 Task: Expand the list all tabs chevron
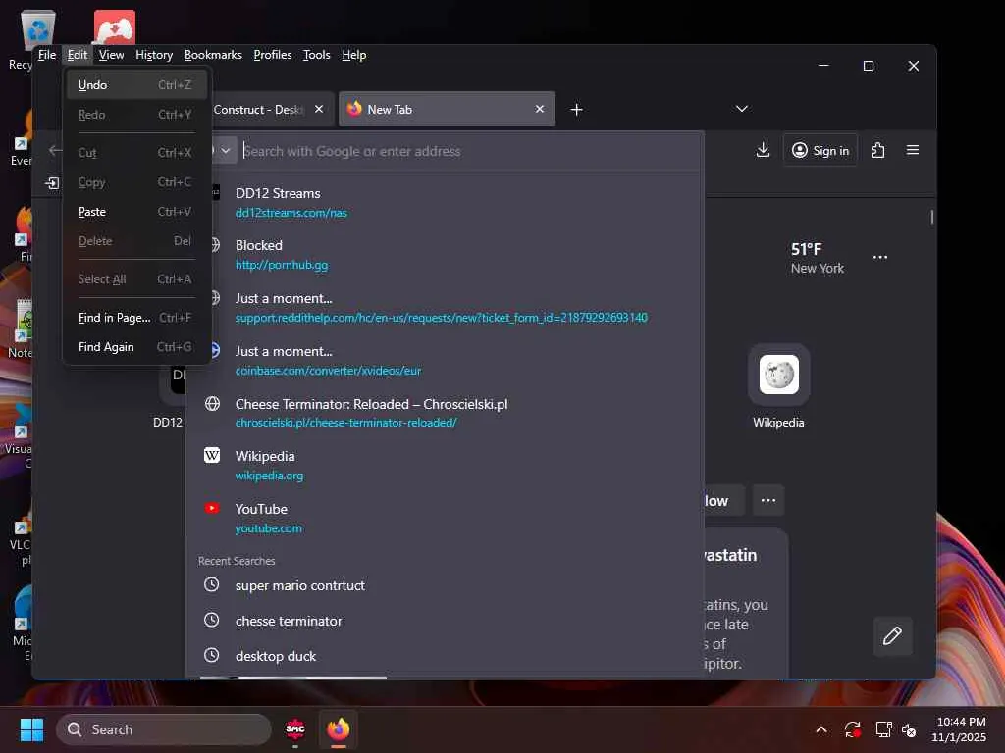click(x=742, y=109)
